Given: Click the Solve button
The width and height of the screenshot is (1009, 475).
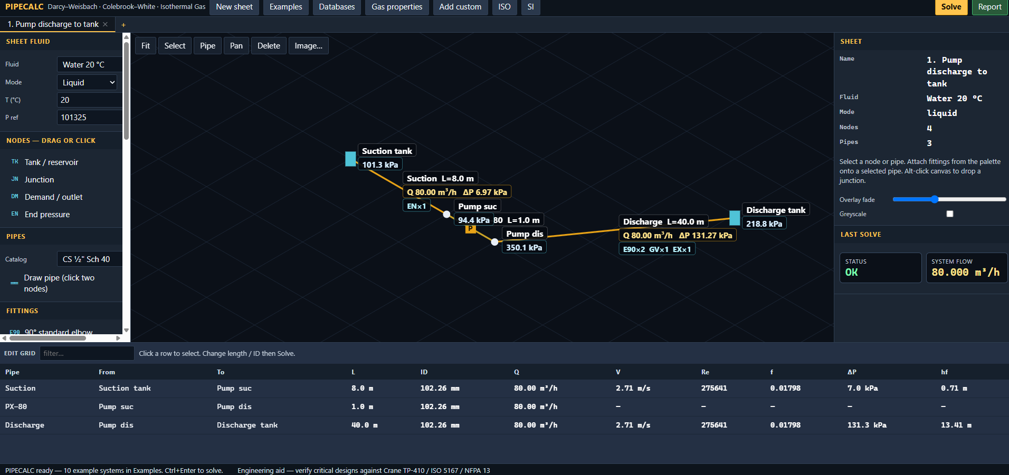Looking at the screenshot, I should click(951, 7).
